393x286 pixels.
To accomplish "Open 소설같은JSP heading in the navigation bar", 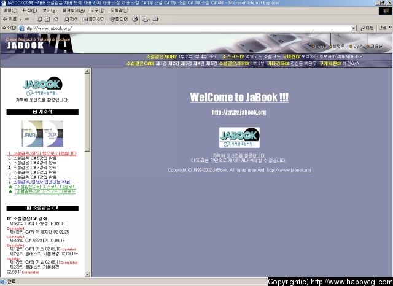I will (234, 64).
